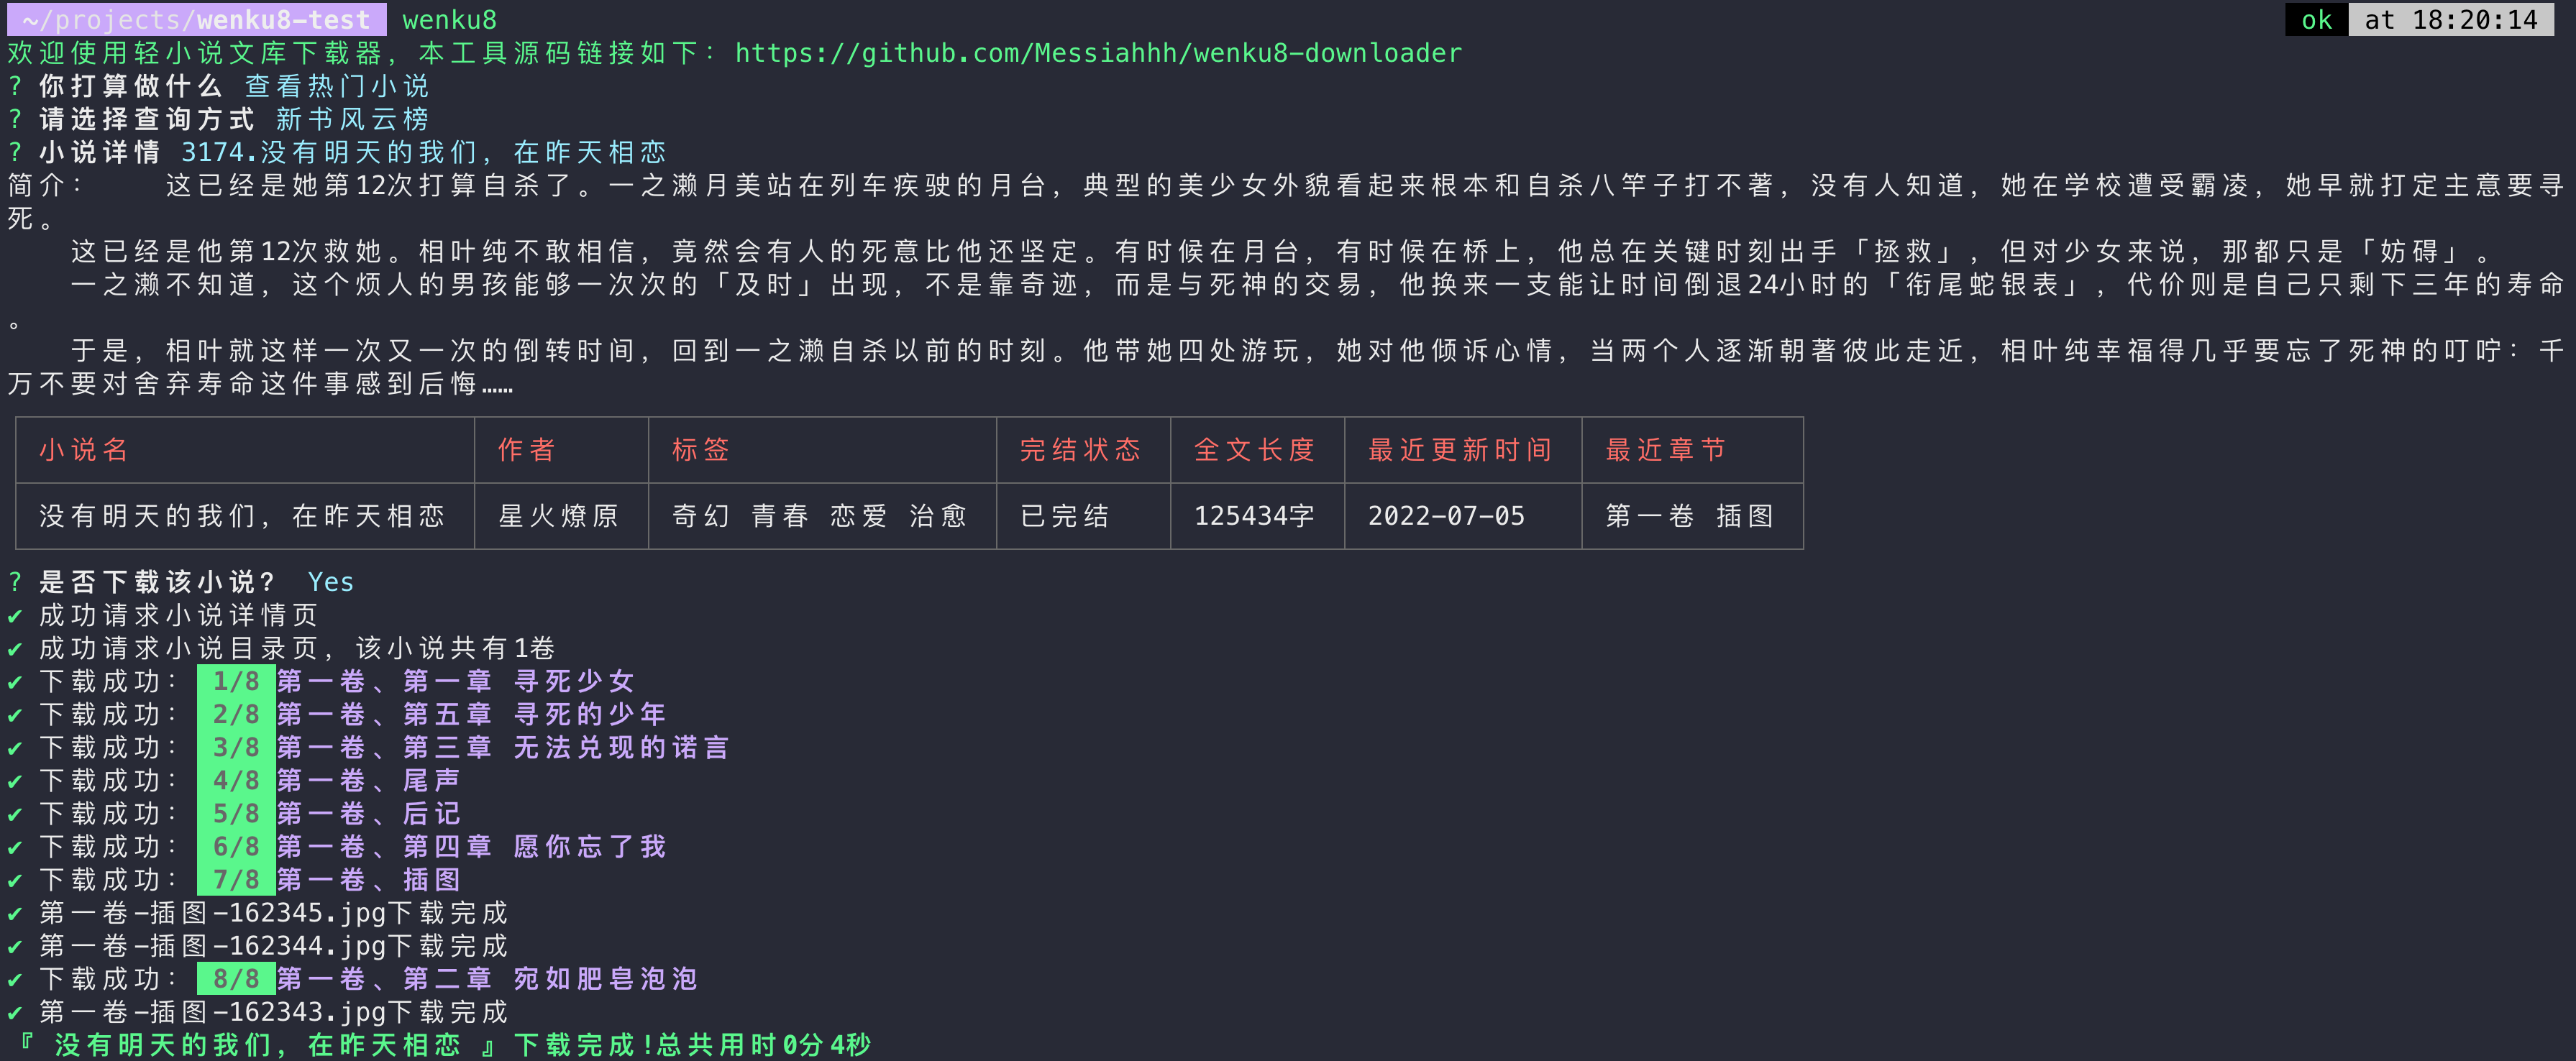Click question mark before 你打算做什么
The height and width of the screenshot is (1061, 2576).
coord(15,86)
